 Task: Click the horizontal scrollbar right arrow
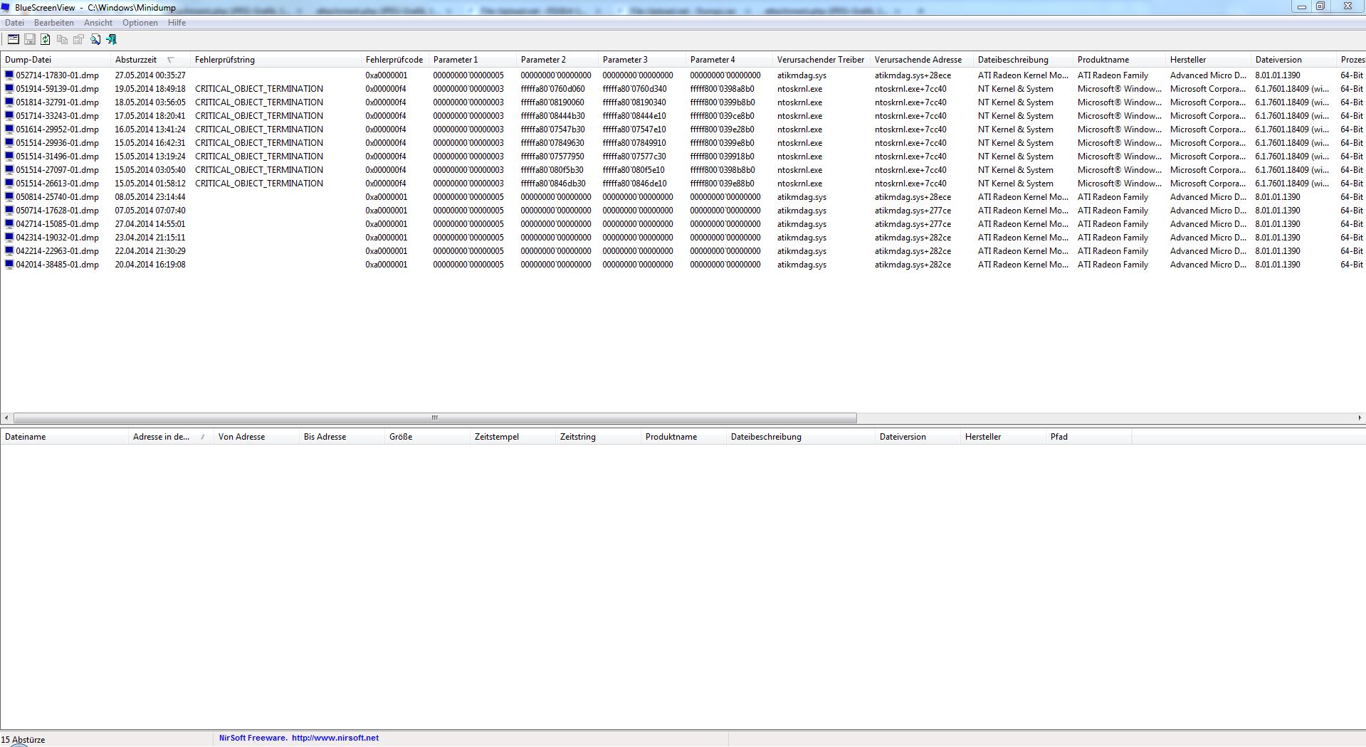1360,418
